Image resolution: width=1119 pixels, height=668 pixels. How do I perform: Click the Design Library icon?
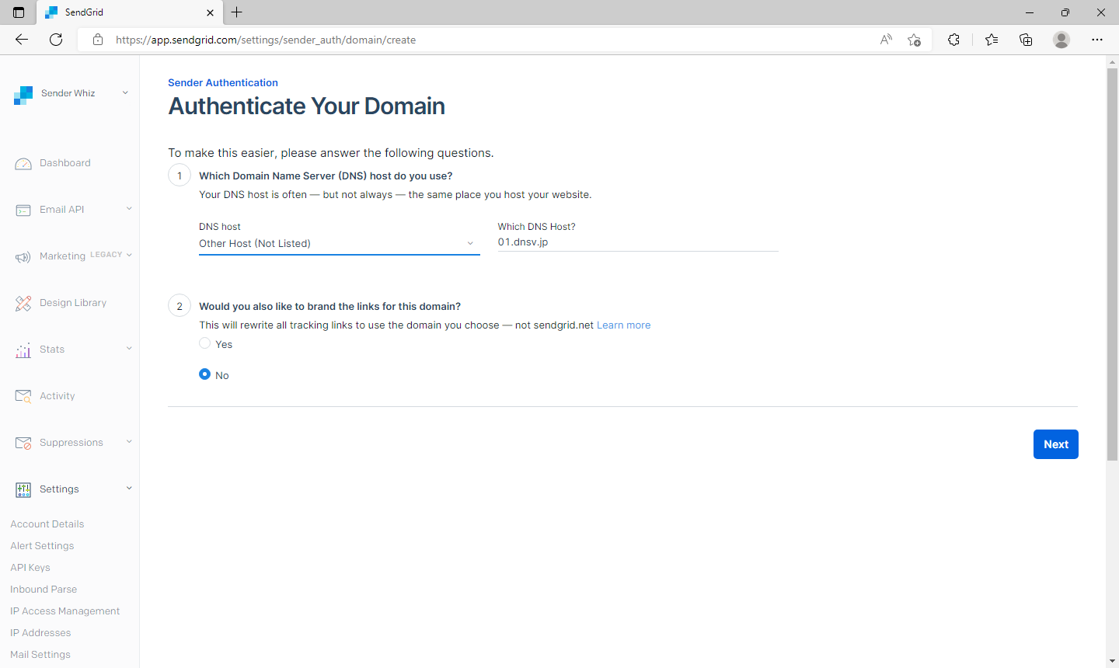23,304
